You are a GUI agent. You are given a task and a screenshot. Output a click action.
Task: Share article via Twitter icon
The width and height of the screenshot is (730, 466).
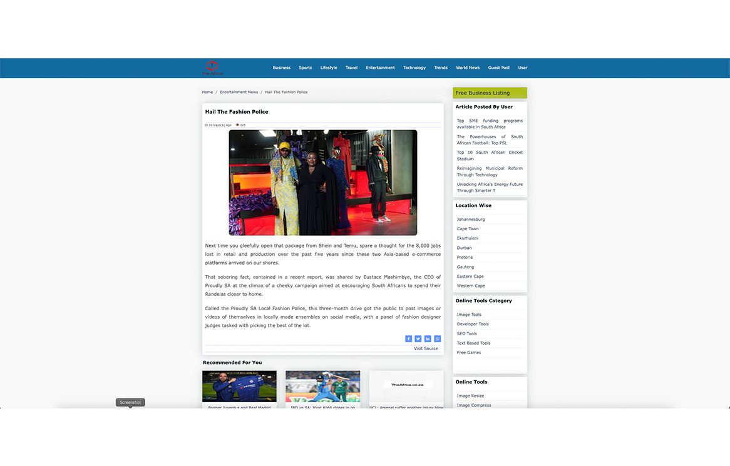pos(418,339)
